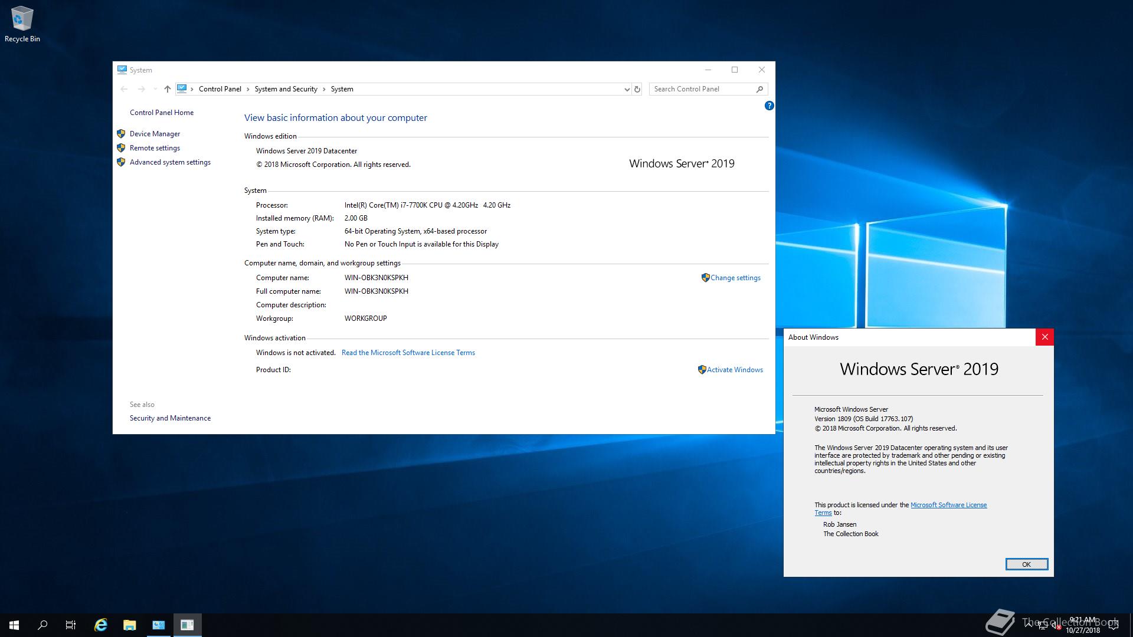This screenshot has width=1133, height=637.
Task: Open the address bar history dropdown
Action: point(627,89)
